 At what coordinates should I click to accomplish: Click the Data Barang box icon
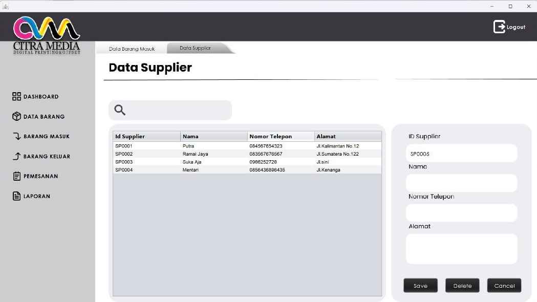pyautogui.click(x=16, y=116)
